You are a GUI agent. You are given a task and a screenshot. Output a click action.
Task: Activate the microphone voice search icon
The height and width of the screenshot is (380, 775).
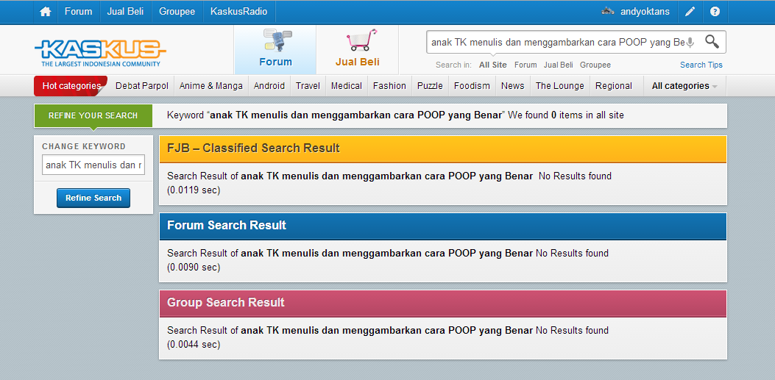(x=690, y=43)
